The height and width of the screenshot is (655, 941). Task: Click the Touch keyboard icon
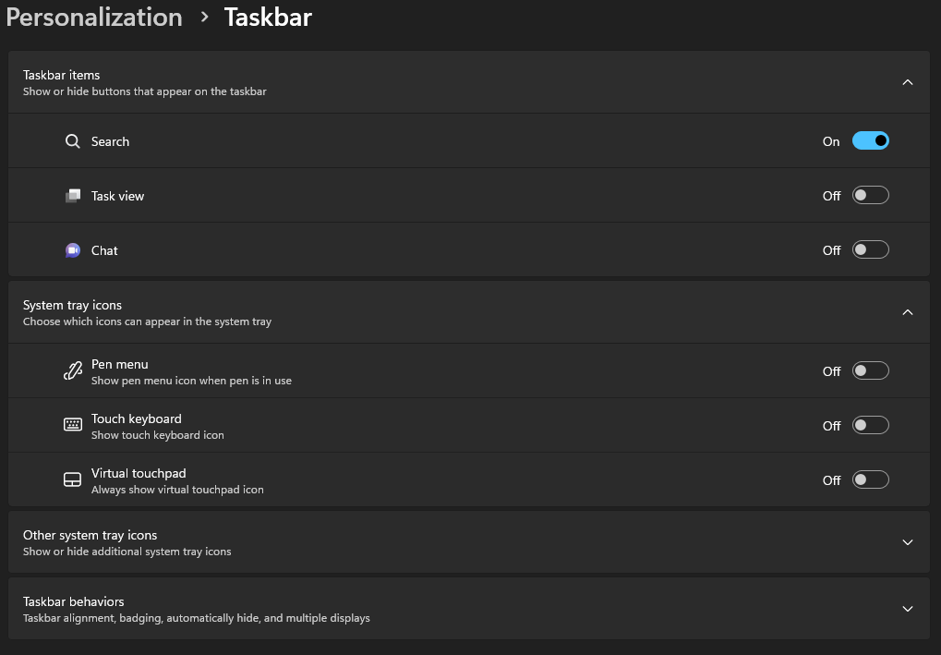pyautogui.click(x=72, y=425)
